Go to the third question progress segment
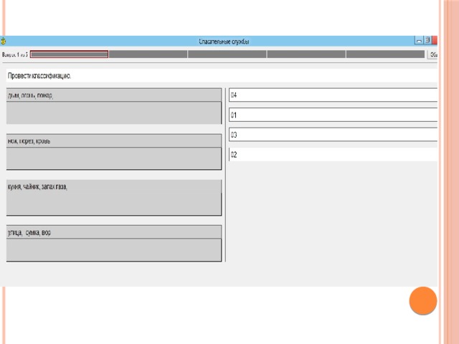 [227, 54]
